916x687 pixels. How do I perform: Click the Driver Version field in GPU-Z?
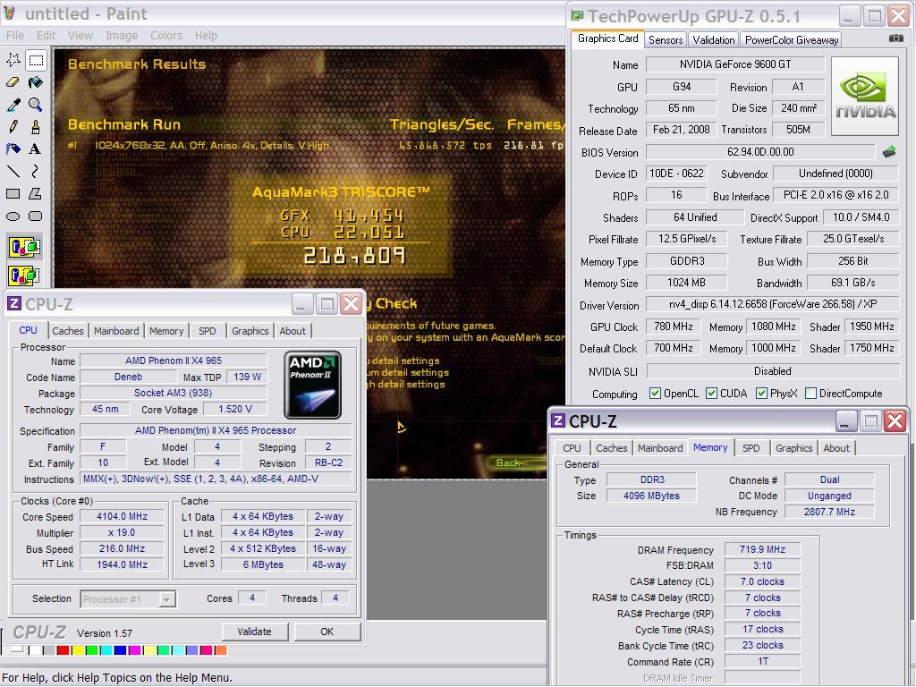click(772, 304)
